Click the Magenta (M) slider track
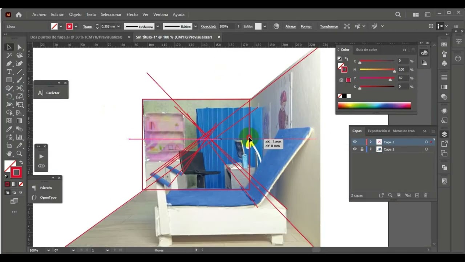Viewport: 465px width, 262px height. point(377,70)
